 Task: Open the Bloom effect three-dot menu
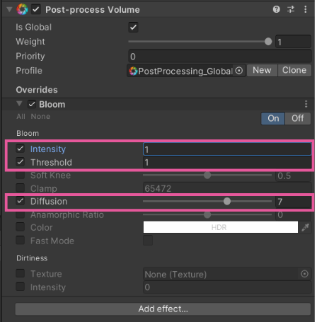tap(306, 104)
